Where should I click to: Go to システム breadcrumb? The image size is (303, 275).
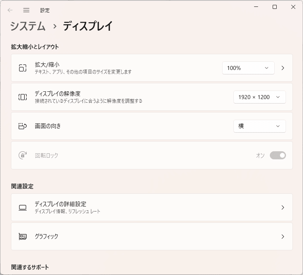tap(28, 26)
